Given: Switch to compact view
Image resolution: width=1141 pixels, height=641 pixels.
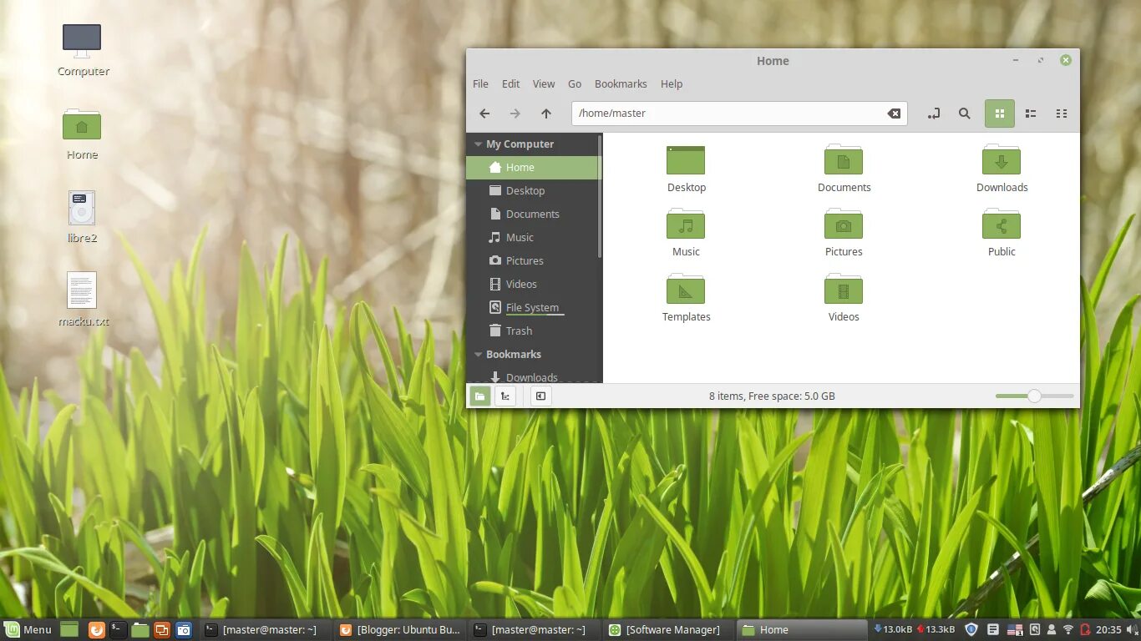Looking at the screenshot, I should coord(1062,114).
